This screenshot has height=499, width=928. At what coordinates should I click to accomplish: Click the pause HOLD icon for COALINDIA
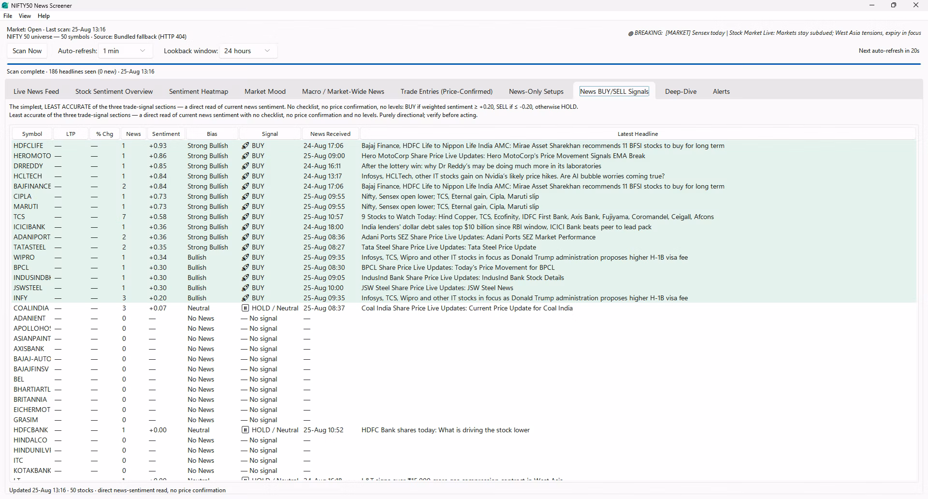[246, 308]
